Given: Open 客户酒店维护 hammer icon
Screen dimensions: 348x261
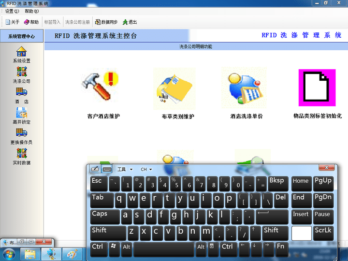Looking at the screenshot, I should 100,88.
